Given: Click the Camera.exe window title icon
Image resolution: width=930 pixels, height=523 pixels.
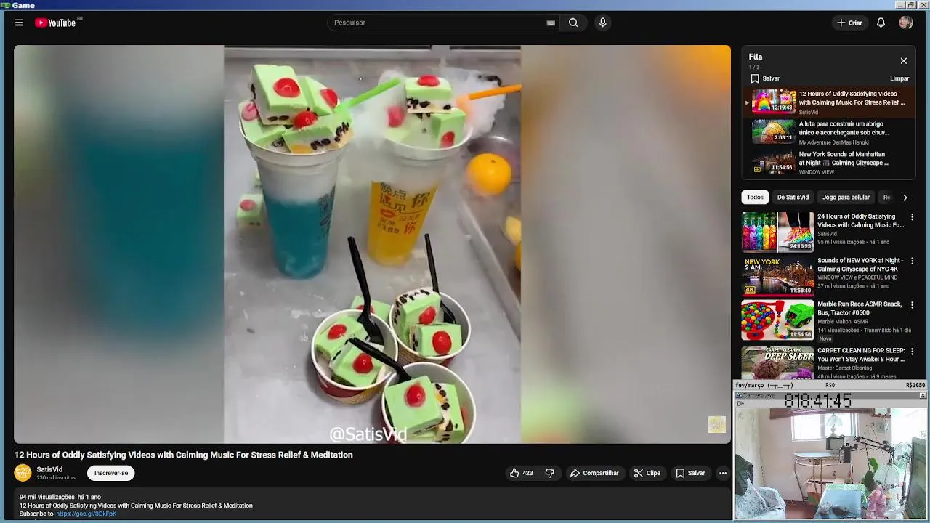Looking at the screenshot, I should pyautogui.click(x=739, y=395).
